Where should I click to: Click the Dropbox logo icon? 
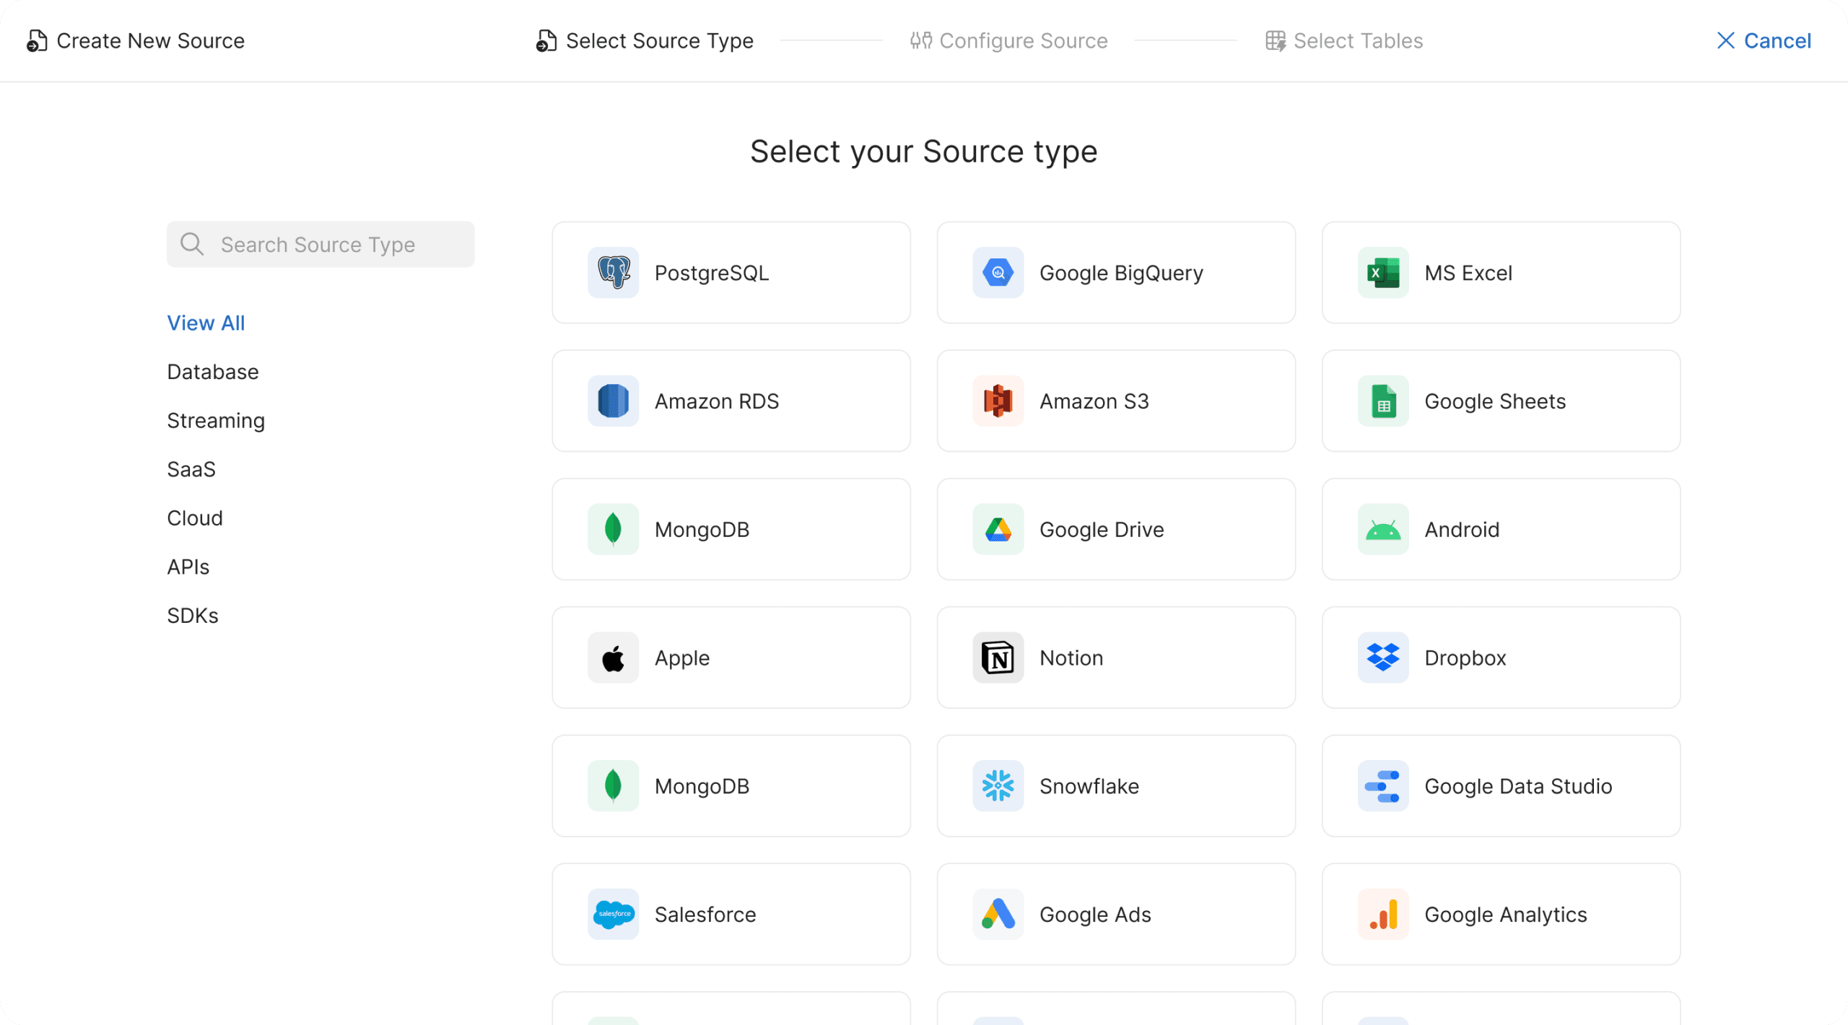click(1382, 658)
